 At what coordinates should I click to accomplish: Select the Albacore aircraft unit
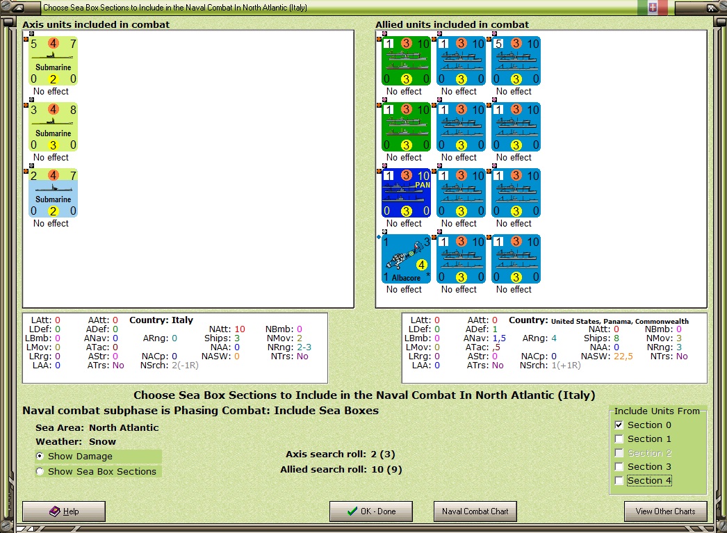pyautogui.click(x=406, y=259)
